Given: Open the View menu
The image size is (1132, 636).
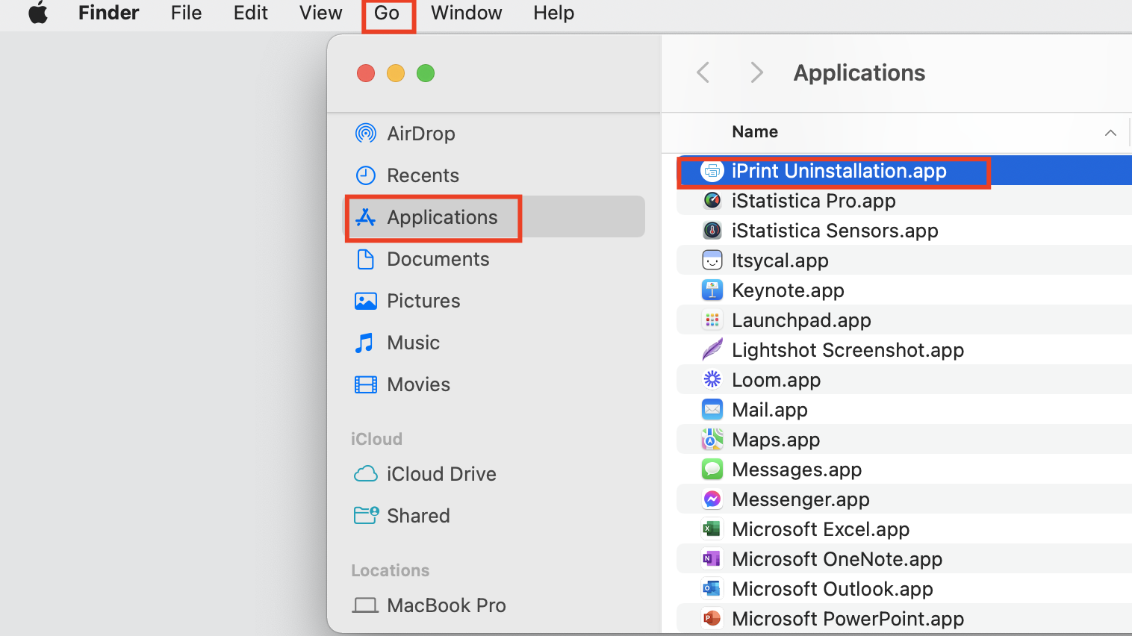Looking at the screenshot, I should [320, 13].
